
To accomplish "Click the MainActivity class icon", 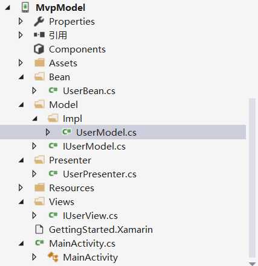I will pyautogui.click(x=53, y=257).
